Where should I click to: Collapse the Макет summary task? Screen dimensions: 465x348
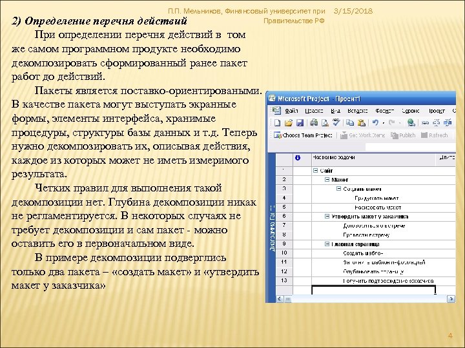tap(327, 179)
